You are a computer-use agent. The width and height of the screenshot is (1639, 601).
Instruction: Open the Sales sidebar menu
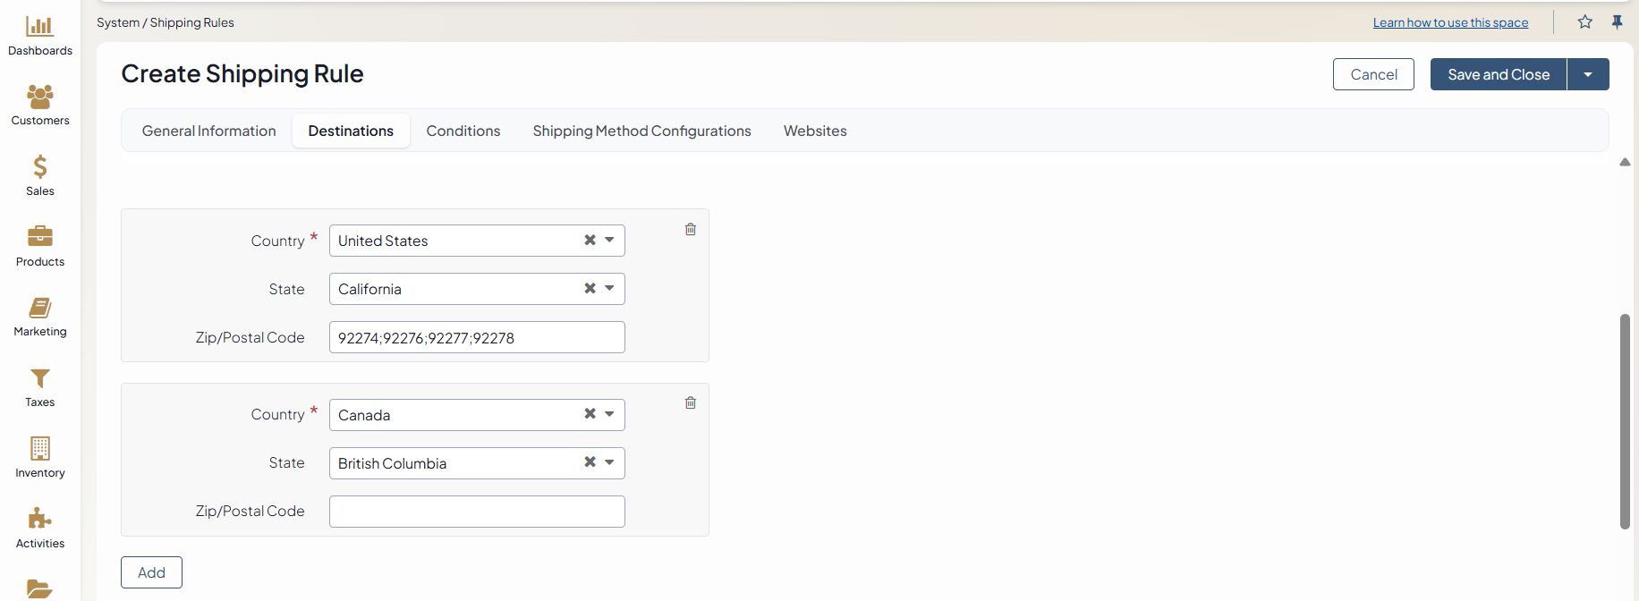point(40,176)
